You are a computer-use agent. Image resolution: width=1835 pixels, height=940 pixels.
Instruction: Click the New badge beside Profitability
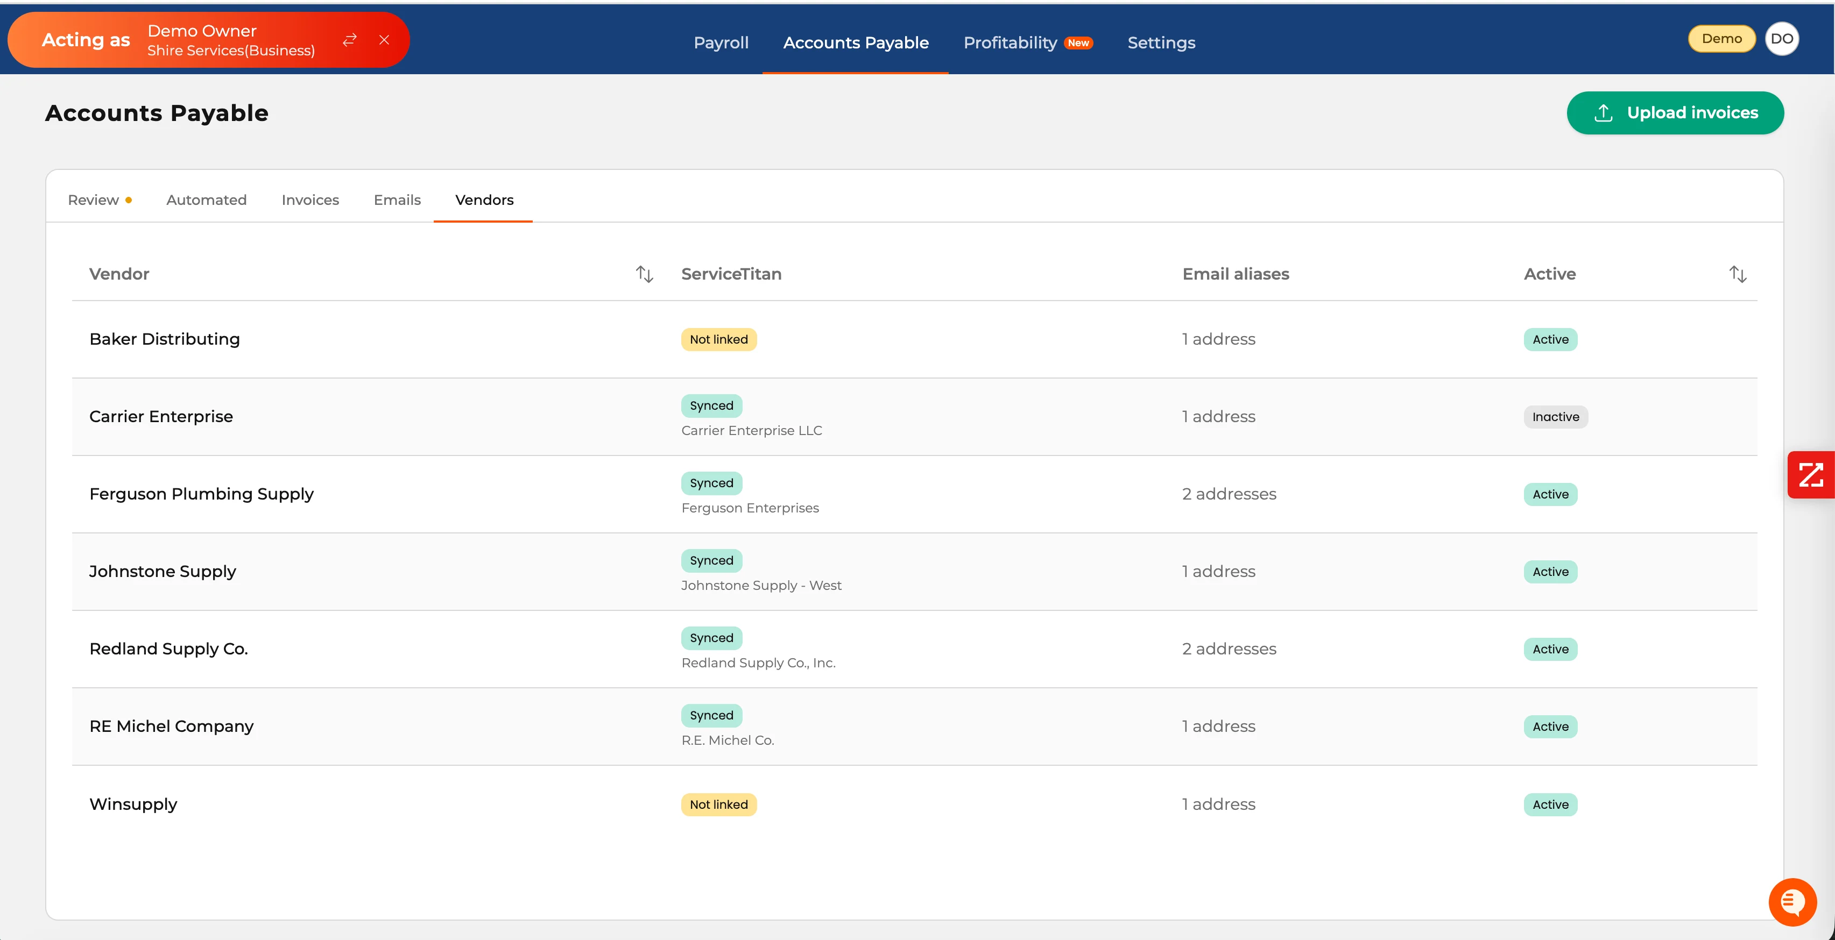1078,44
